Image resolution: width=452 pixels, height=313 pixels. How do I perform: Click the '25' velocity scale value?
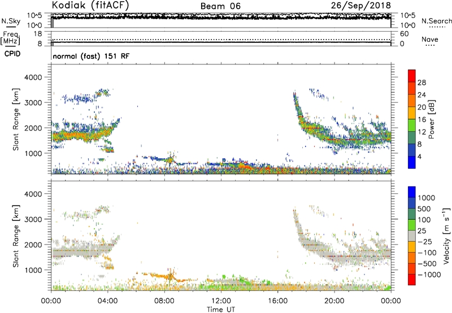click(x=421, y=231)
